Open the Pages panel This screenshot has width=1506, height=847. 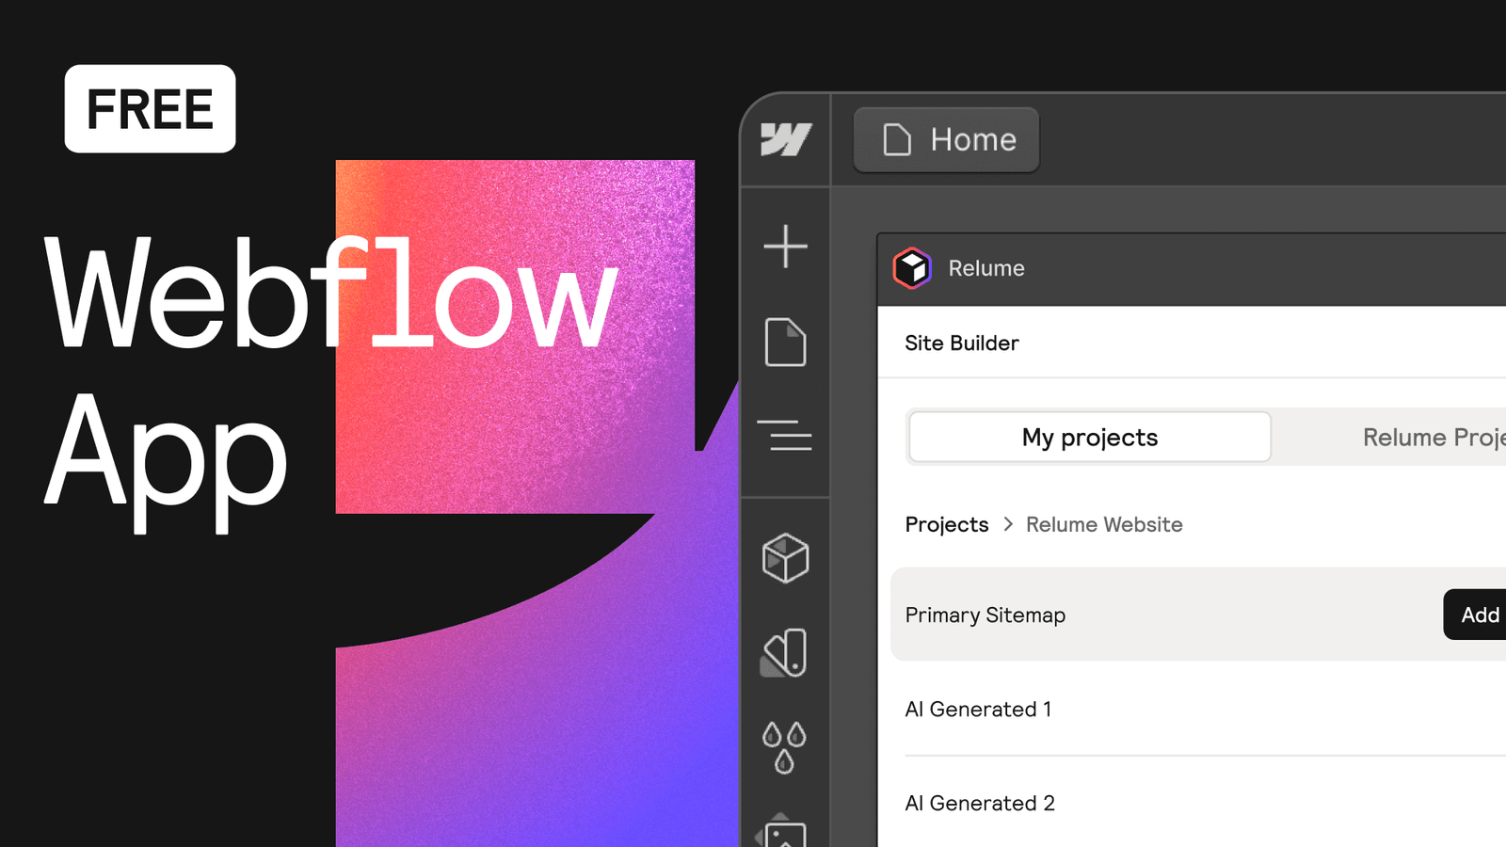tap(785, 344)
